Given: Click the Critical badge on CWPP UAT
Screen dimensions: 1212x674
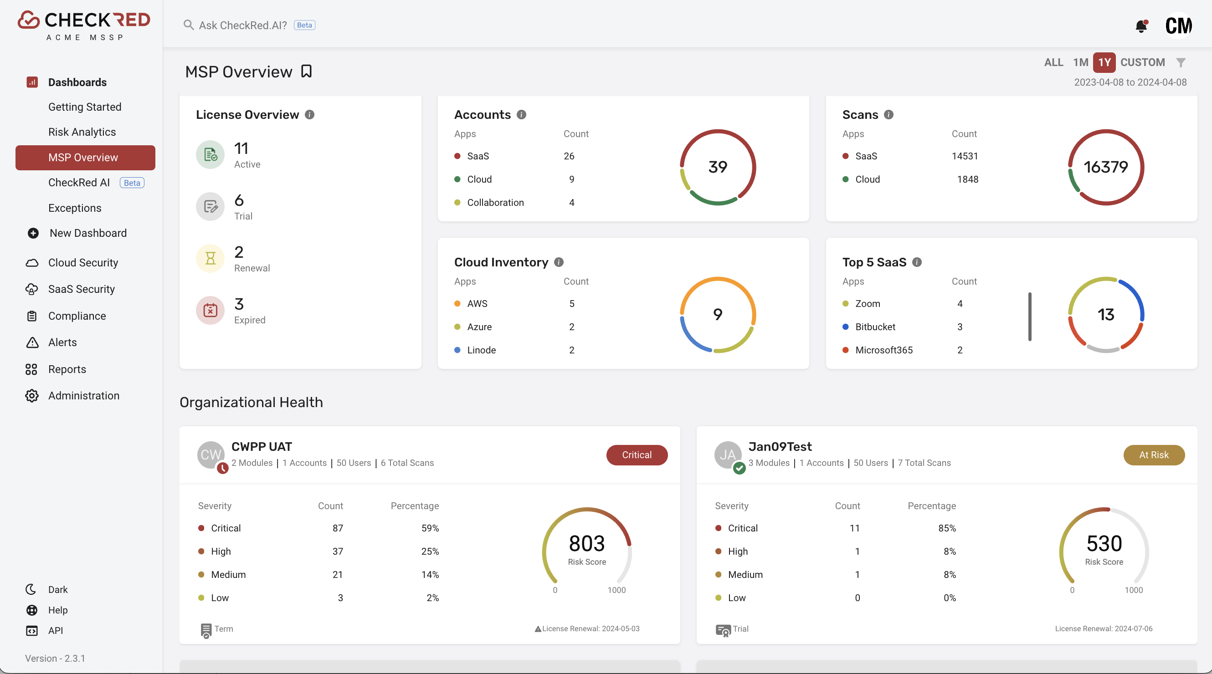Looking at the screenshot, I should click(637, 455).
